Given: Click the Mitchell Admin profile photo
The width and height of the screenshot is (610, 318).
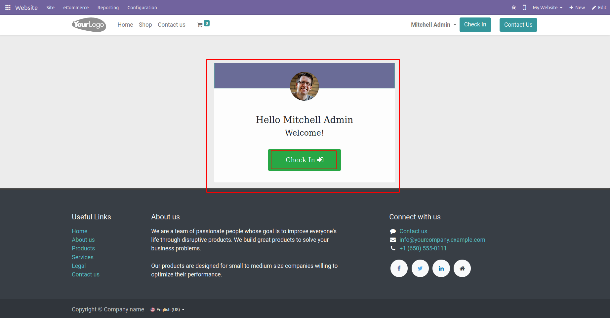Looking at the screenshot, I should tap(304, 86).
